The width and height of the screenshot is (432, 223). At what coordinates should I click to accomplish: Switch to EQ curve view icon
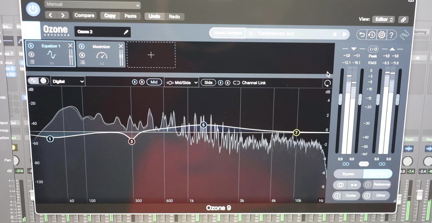point(33,81)
